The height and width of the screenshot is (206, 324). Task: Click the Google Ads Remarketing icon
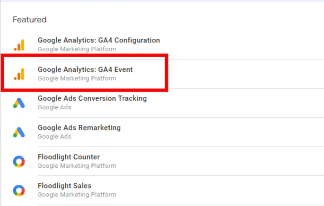(x=19, y=132)
